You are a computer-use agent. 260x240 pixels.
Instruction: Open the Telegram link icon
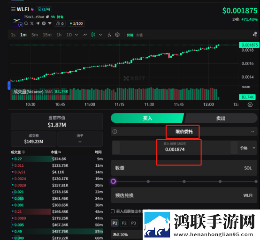(38, 23)
